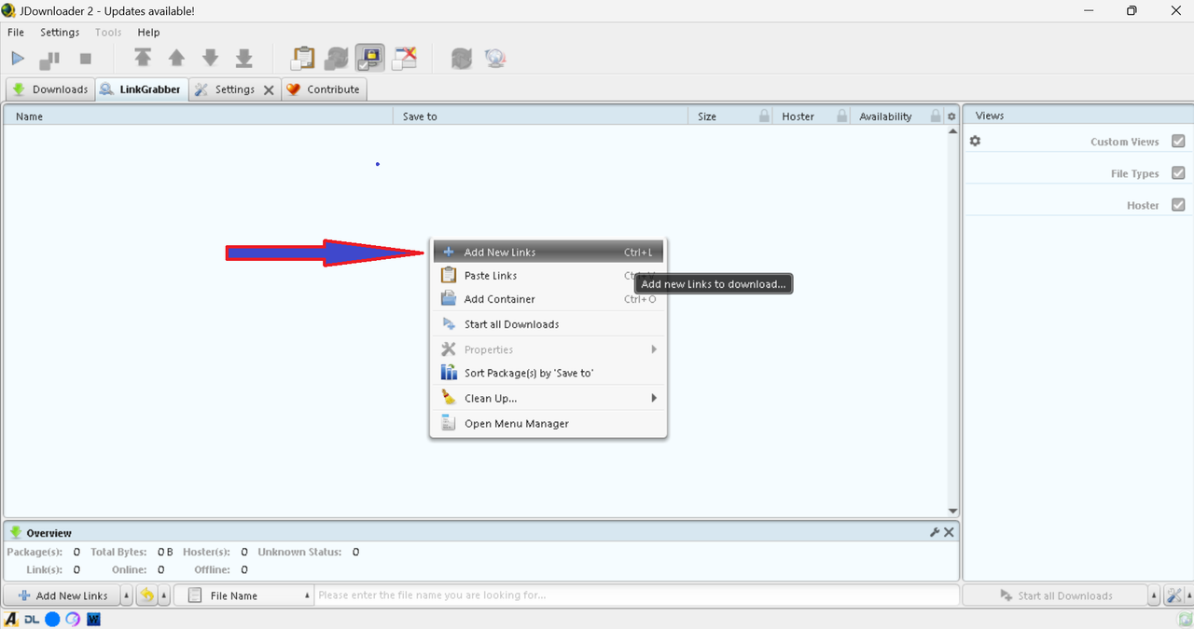Expand options arrow beside Add New Links

click(127, 595)
